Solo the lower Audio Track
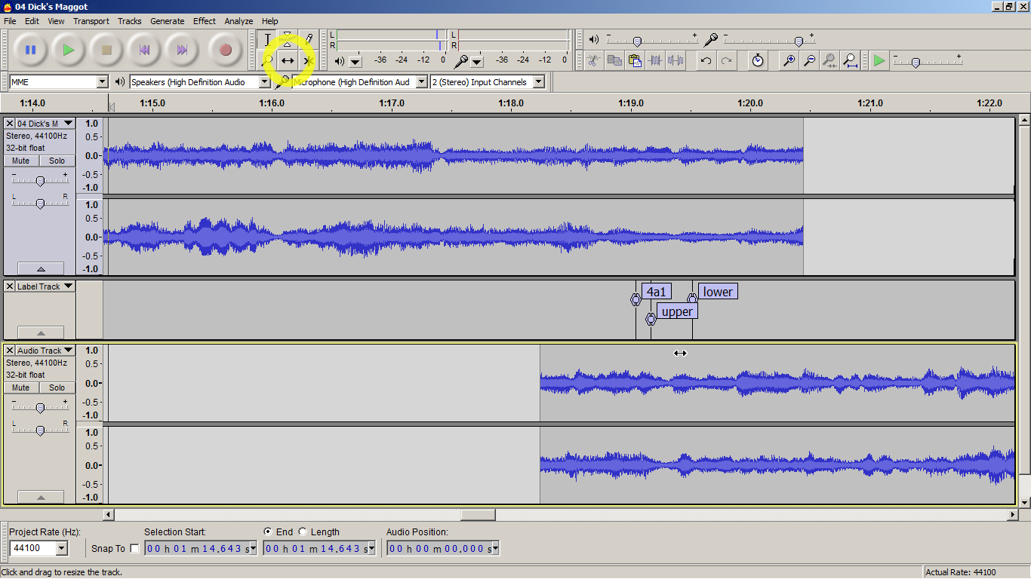 click(57, 388)
